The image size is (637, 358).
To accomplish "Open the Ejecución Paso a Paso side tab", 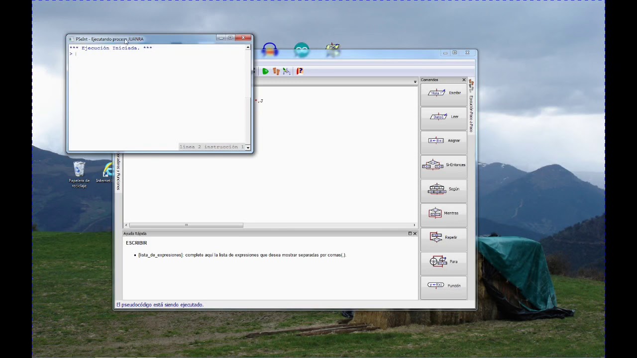I will [x=471, y=105].
